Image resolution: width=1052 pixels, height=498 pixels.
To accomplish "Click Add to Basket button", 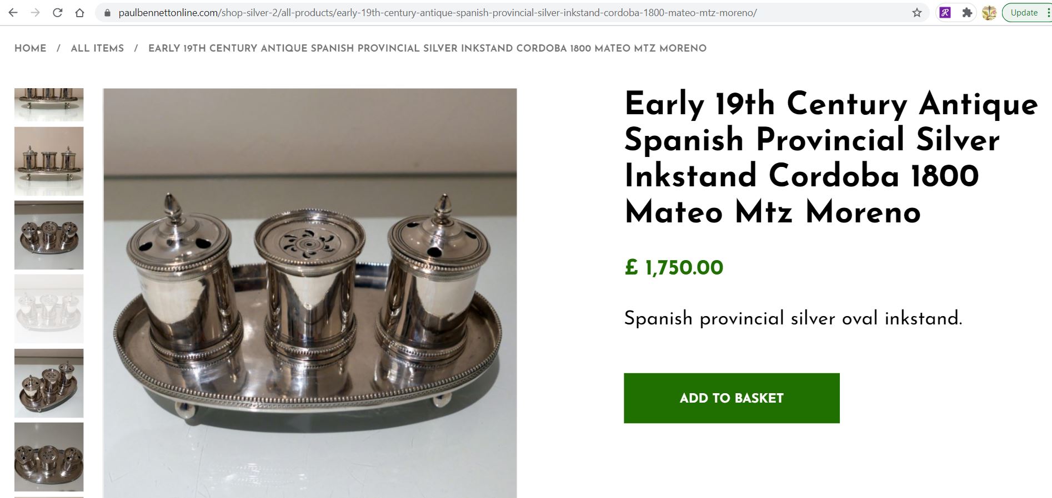I will pos(731,398).
